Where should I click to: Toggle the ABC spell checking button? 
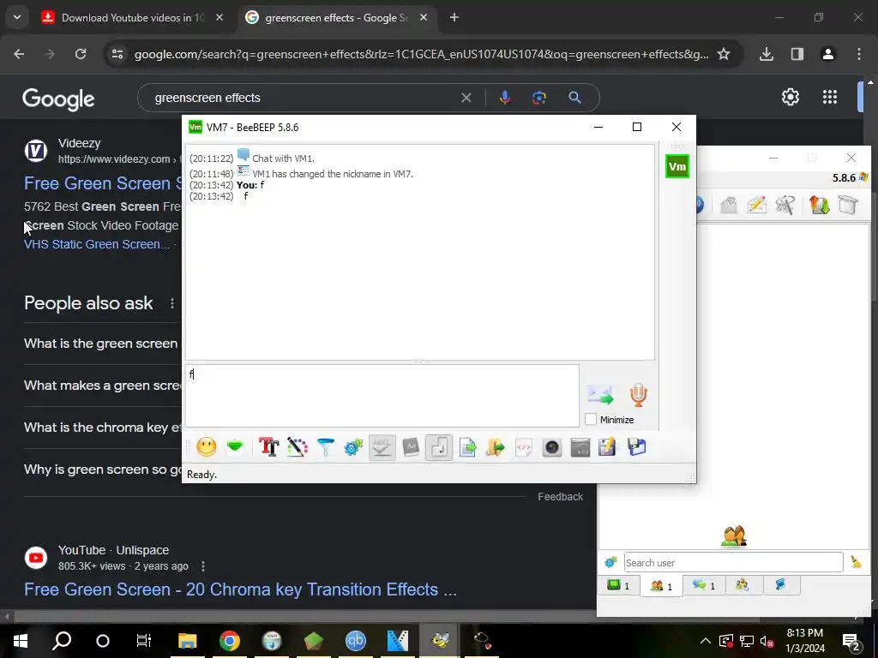click(382, 447)
